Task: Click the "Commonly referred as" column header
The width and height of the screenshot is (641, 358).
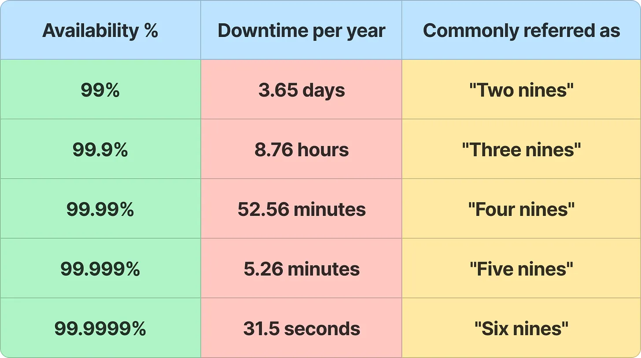Action: [x=521, y=31]
